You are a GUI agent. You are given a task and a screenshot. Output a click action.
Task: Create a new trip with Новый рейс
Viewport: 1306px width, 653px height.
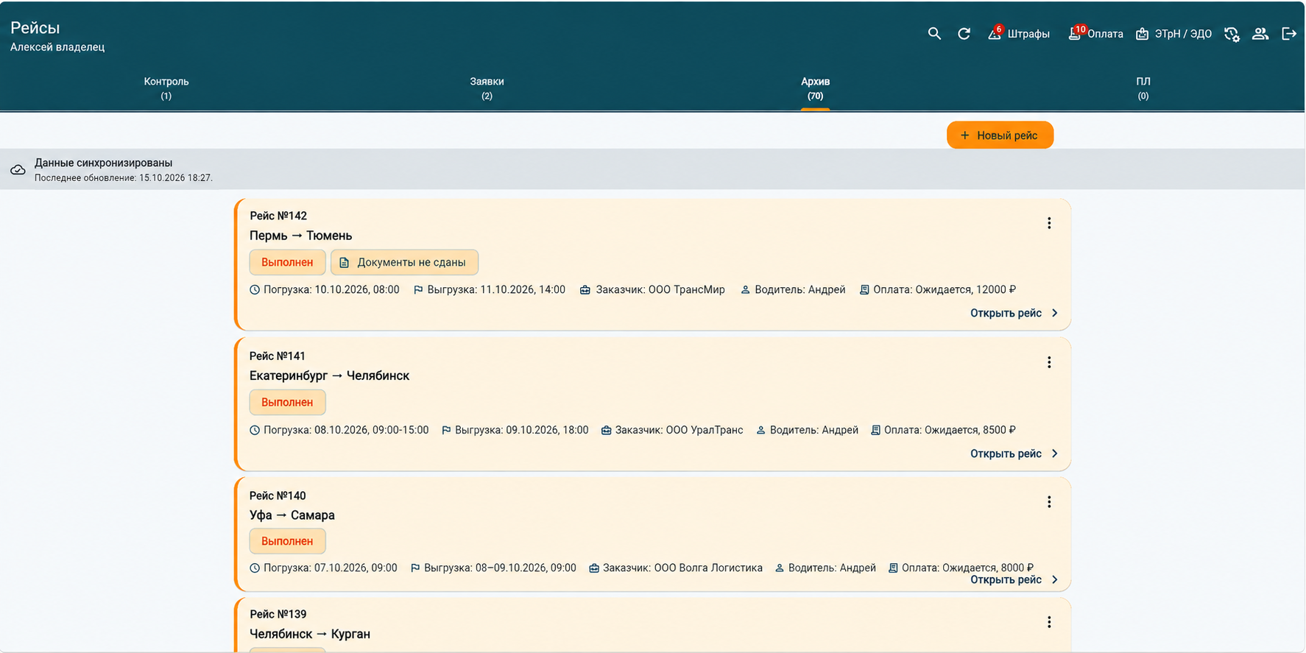point(1000,135)
